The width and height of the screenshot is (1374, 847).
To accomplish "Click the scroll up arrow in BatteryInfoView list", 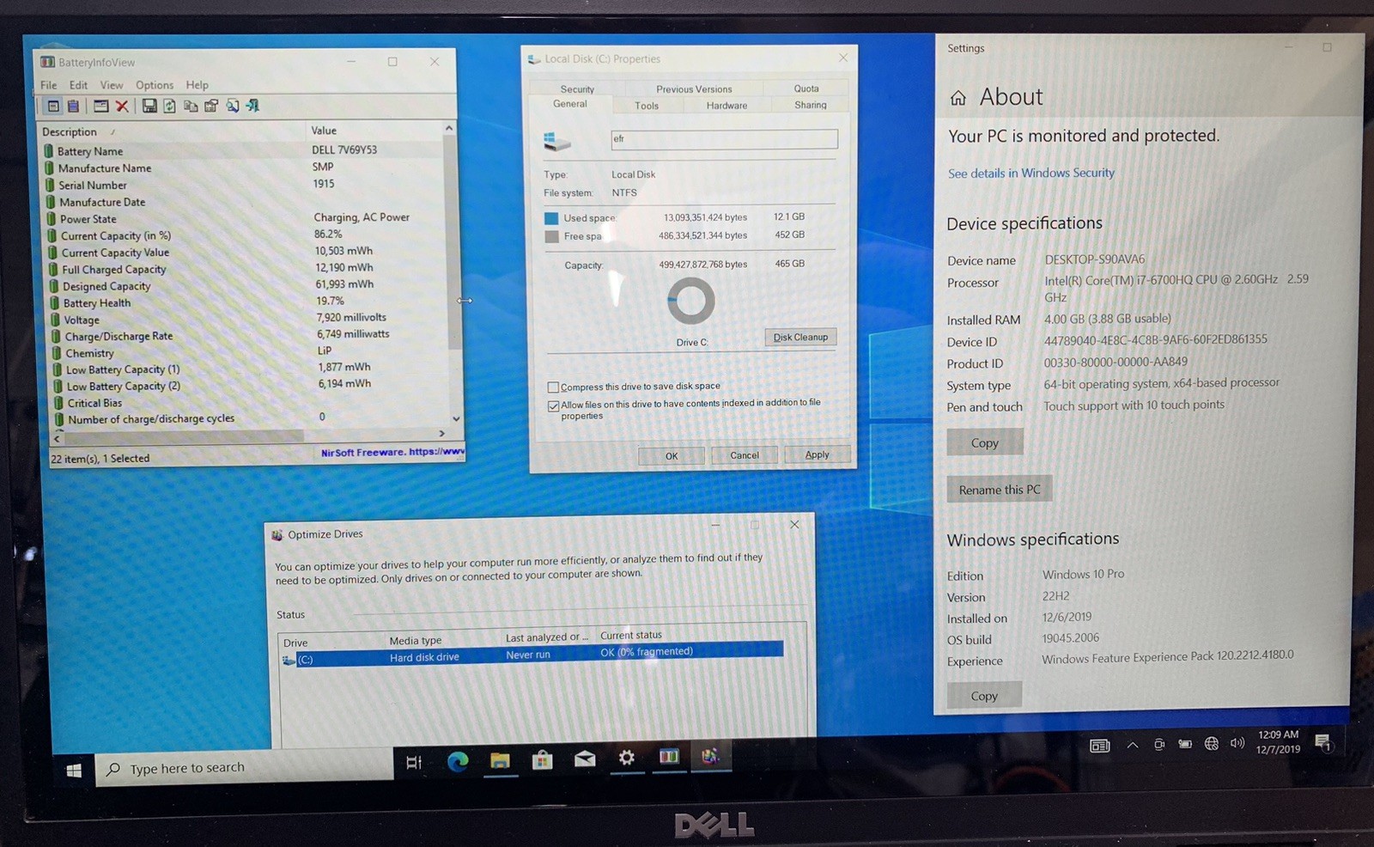I will click(x=448, y=128).
